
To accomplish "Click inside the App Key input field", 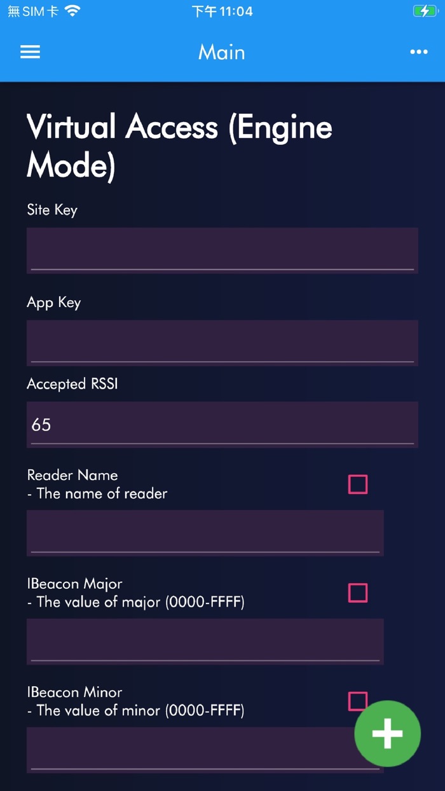I will coord(222,342).
